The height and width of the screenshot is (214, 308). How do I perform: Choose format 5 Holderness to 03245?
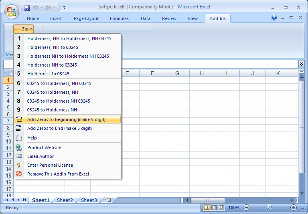pyautogui.click(x=67, y=74)
